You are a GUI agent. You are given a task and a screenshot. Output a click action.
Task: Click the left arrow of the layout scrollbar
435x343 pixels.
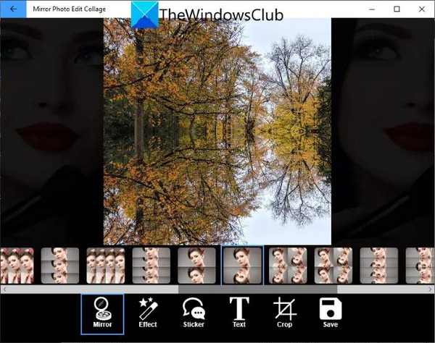point(5,289)
